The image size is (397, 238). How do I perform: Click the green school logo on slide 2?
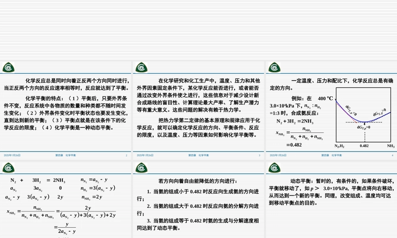8,67
